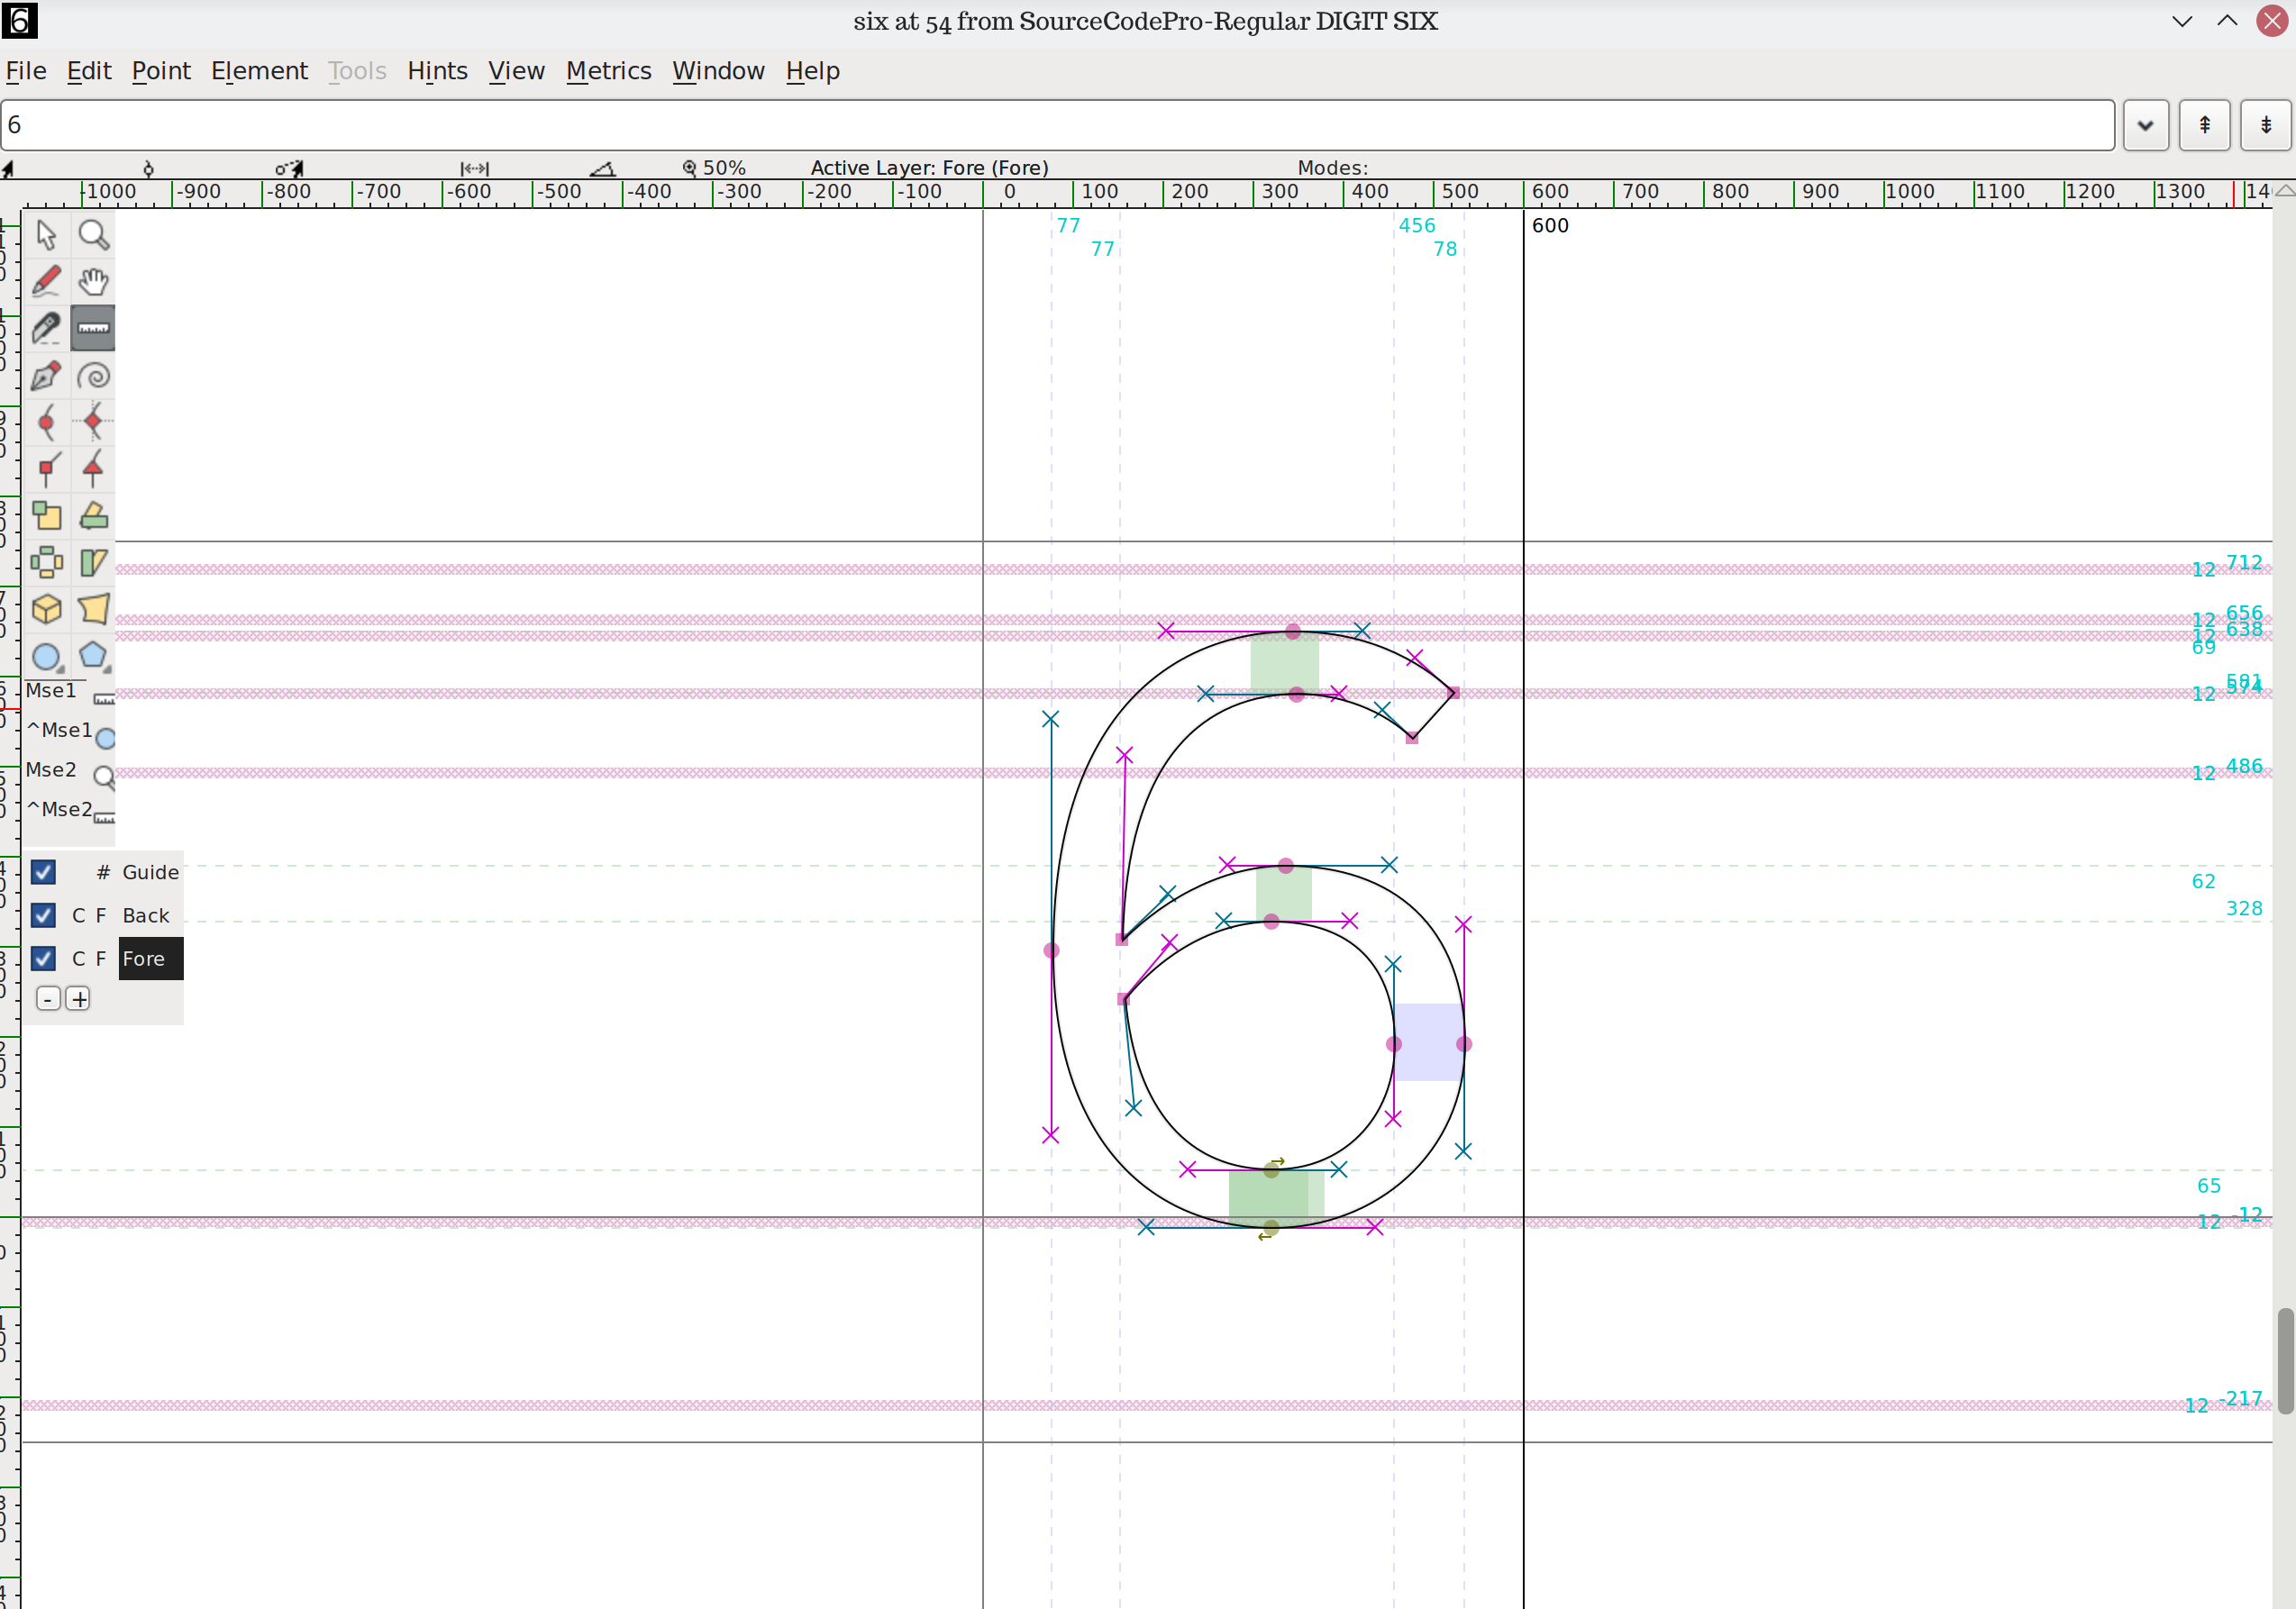Click the vertical scrollbar thumb
Screen dimensions: 2296x1609
tap(2285, 1360)
